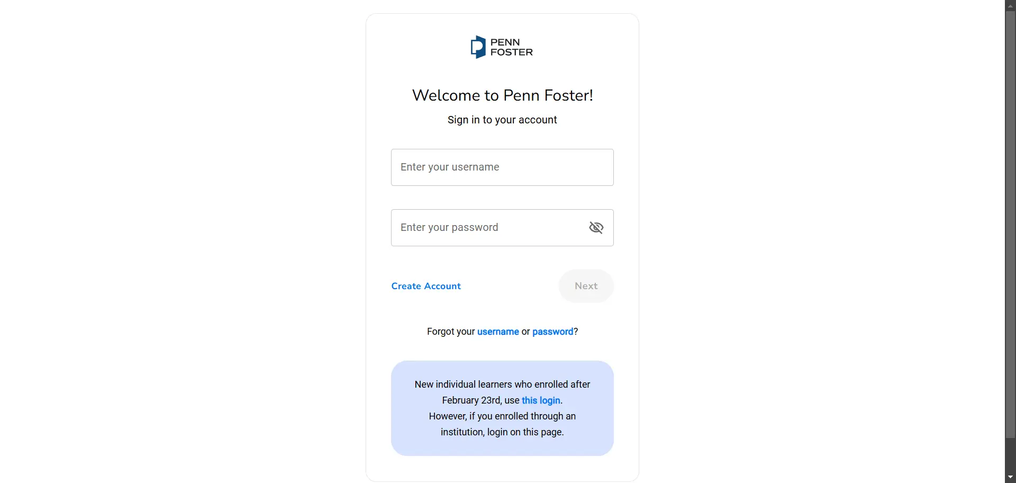
Task: Click the username recovery link
Action: (x=497, y=331)
